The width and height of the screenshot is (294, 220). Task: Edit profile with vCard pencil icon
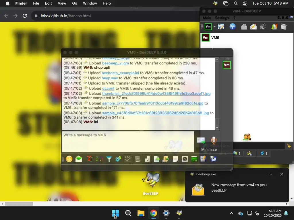(x=221, y=27)
